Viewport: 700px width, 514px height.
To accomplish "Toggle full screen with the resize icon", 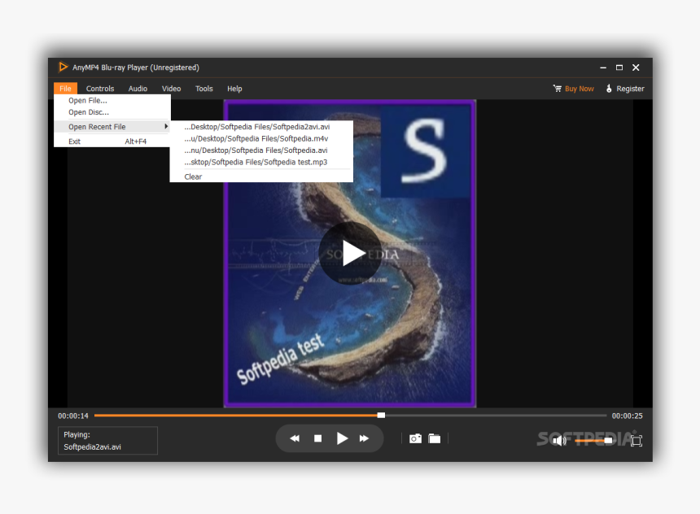I will [x=636, y=440].
